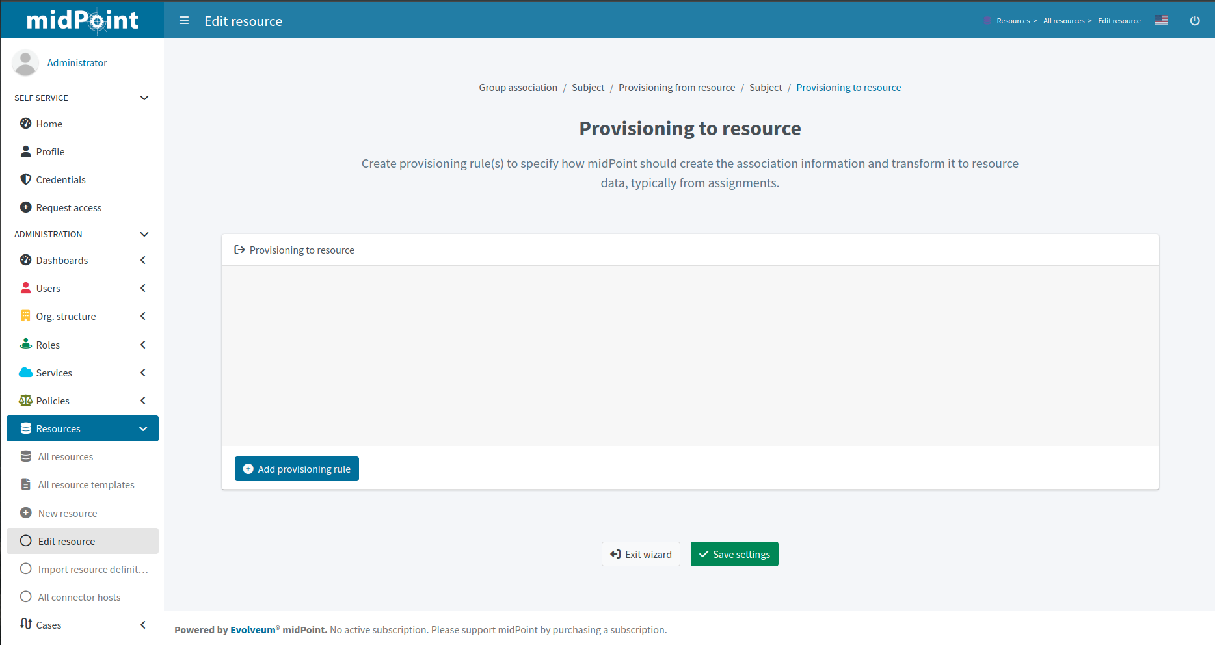Click the Credentials shield icon

click(x=26, y=179)
